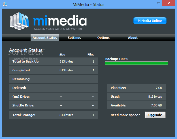Open MiMedia Online

(150, 21)
